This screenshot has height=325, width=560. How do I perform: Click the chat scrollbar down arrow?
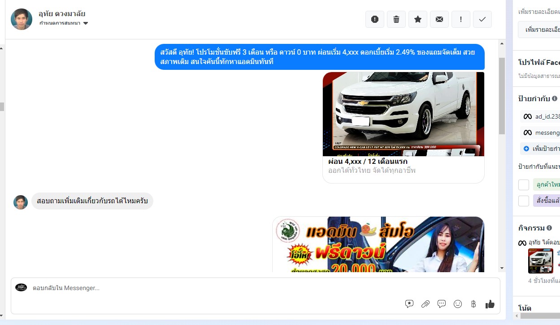click(x=502, y=268)
